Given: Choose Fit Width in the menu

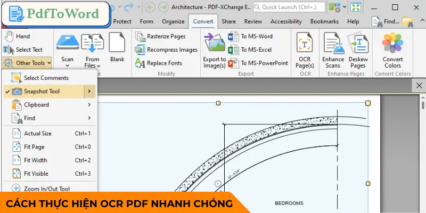Looking at the screenshot, I should [x=50, y=160].
